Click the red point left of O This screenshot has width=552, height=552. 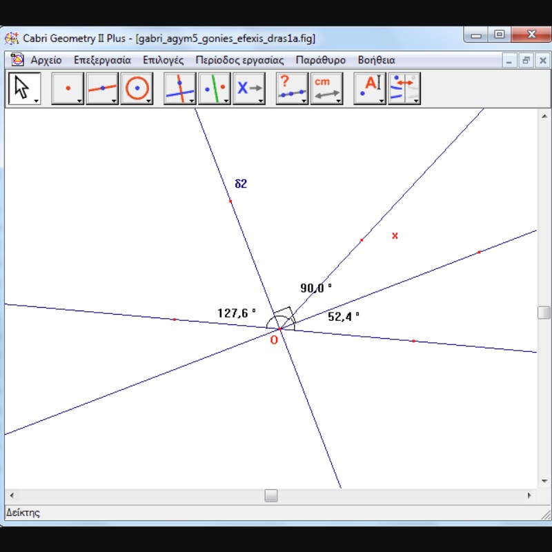(175, 319)
